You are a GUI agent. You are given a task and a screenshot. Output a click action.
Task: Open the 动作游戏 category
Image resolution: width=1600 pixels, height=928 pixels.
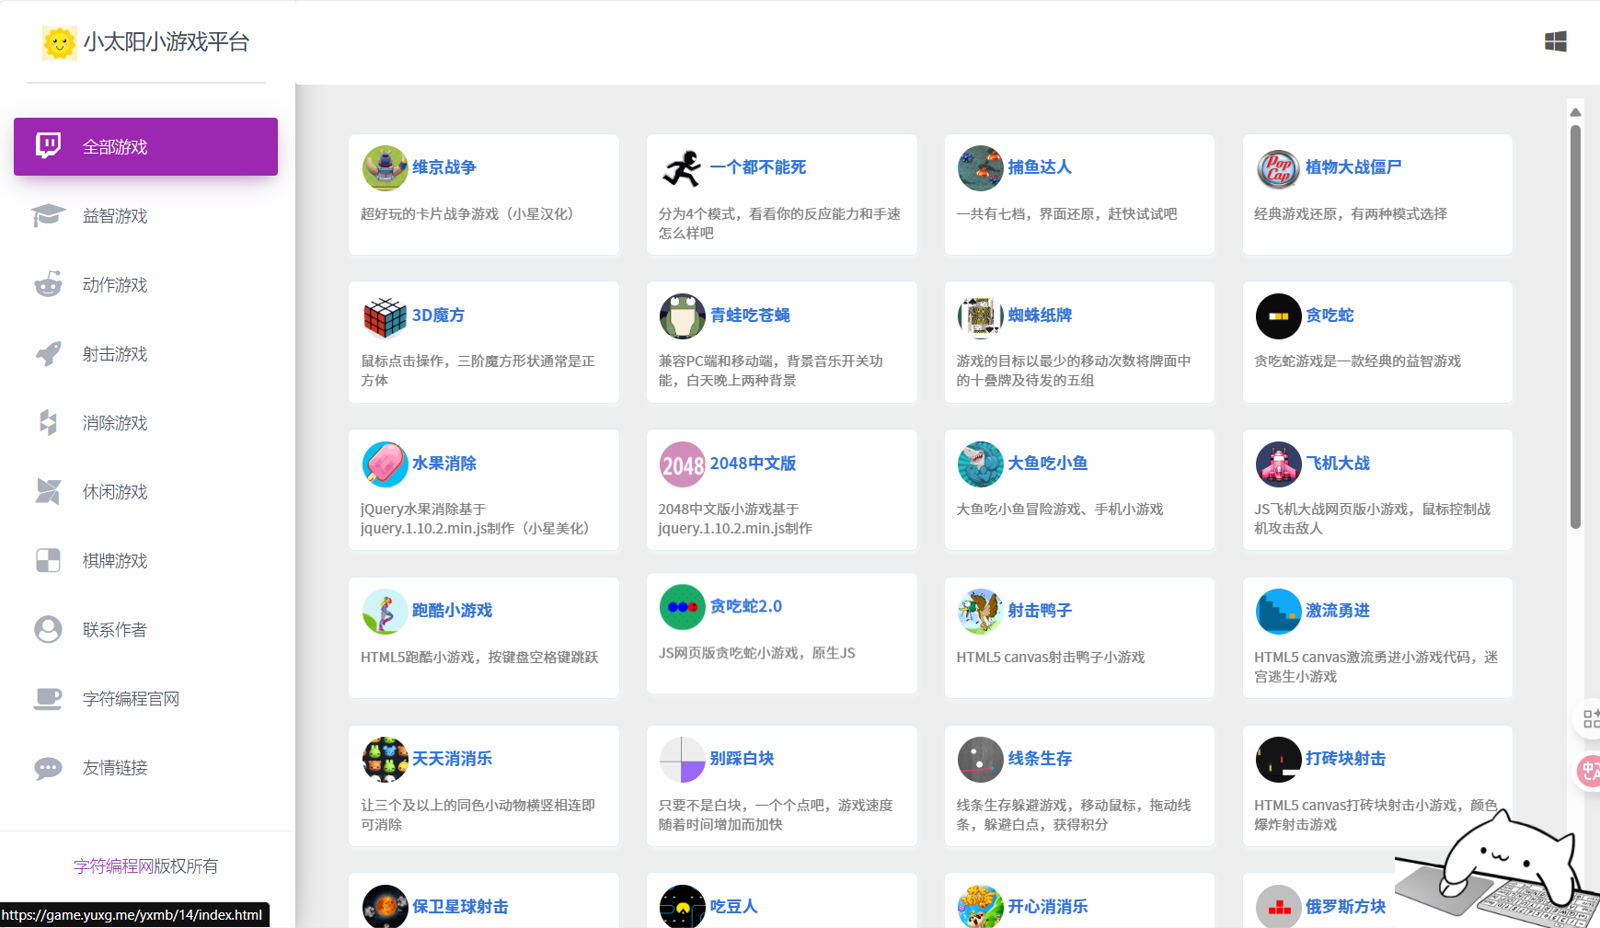(x=145, y=284)
